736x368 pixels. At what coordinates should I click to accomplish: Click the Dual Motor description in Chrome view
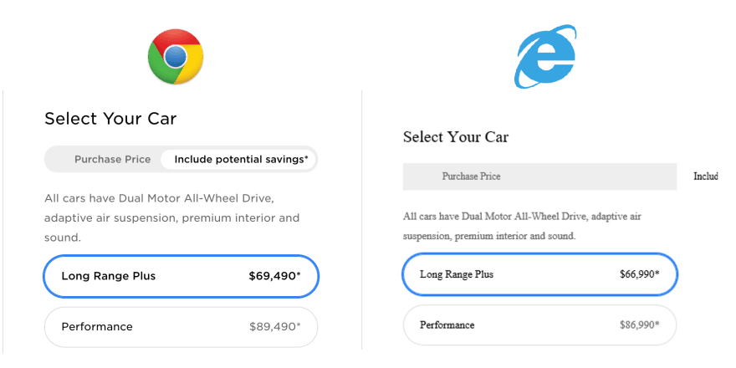tap(171, 217)
